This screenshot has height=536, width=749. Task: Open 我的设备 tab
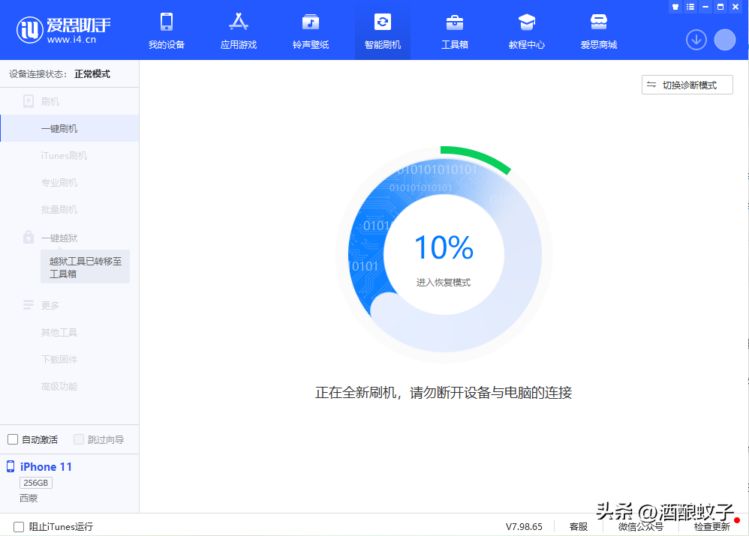pyautogui.click(x=166, y=31)
